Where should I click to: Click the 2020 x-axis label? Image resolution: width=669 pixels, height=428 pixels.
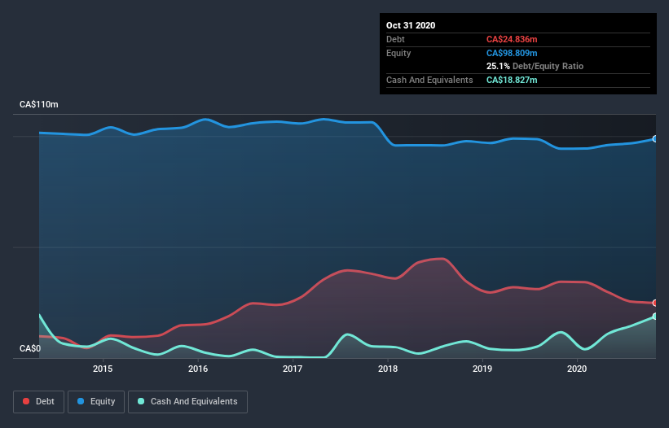pos(577,369)
